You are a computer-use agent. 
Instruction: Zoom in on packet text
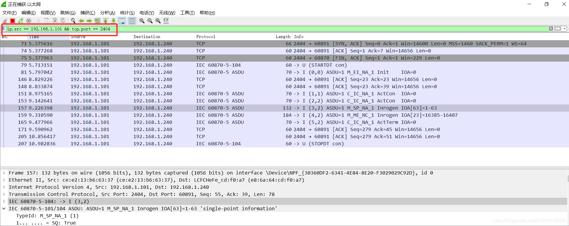(x=142, y=21)
